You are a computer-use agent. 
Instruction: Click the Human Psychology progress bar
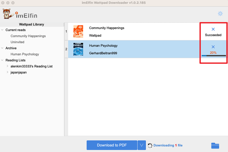point(213,56)
